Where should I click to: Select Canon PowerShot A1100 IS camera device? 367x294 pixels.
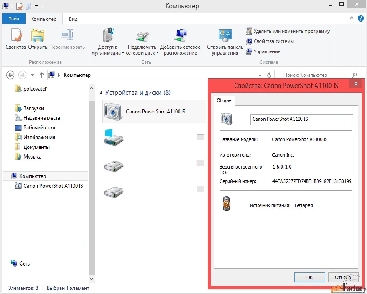[154, 111]
